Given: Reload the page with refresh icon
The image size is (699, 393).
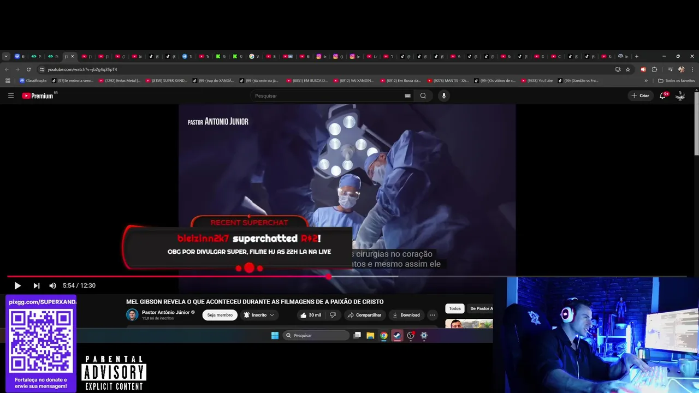Looking at the screenshot, I should (x=28, y=69).
